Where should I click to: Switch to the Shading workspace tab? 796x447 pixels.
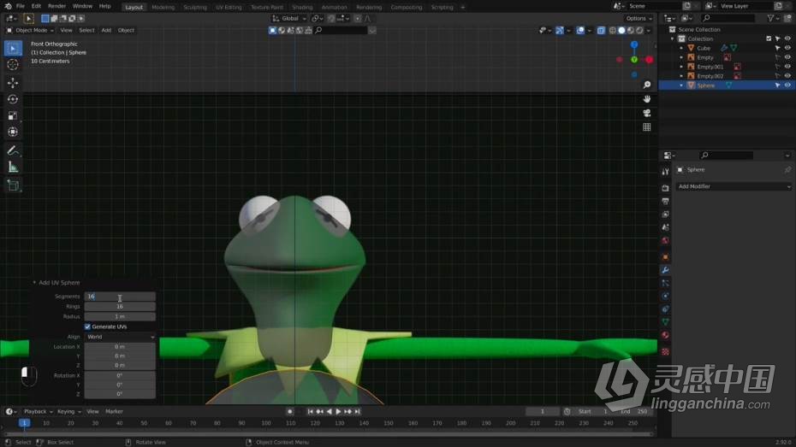tap(302, 7)
